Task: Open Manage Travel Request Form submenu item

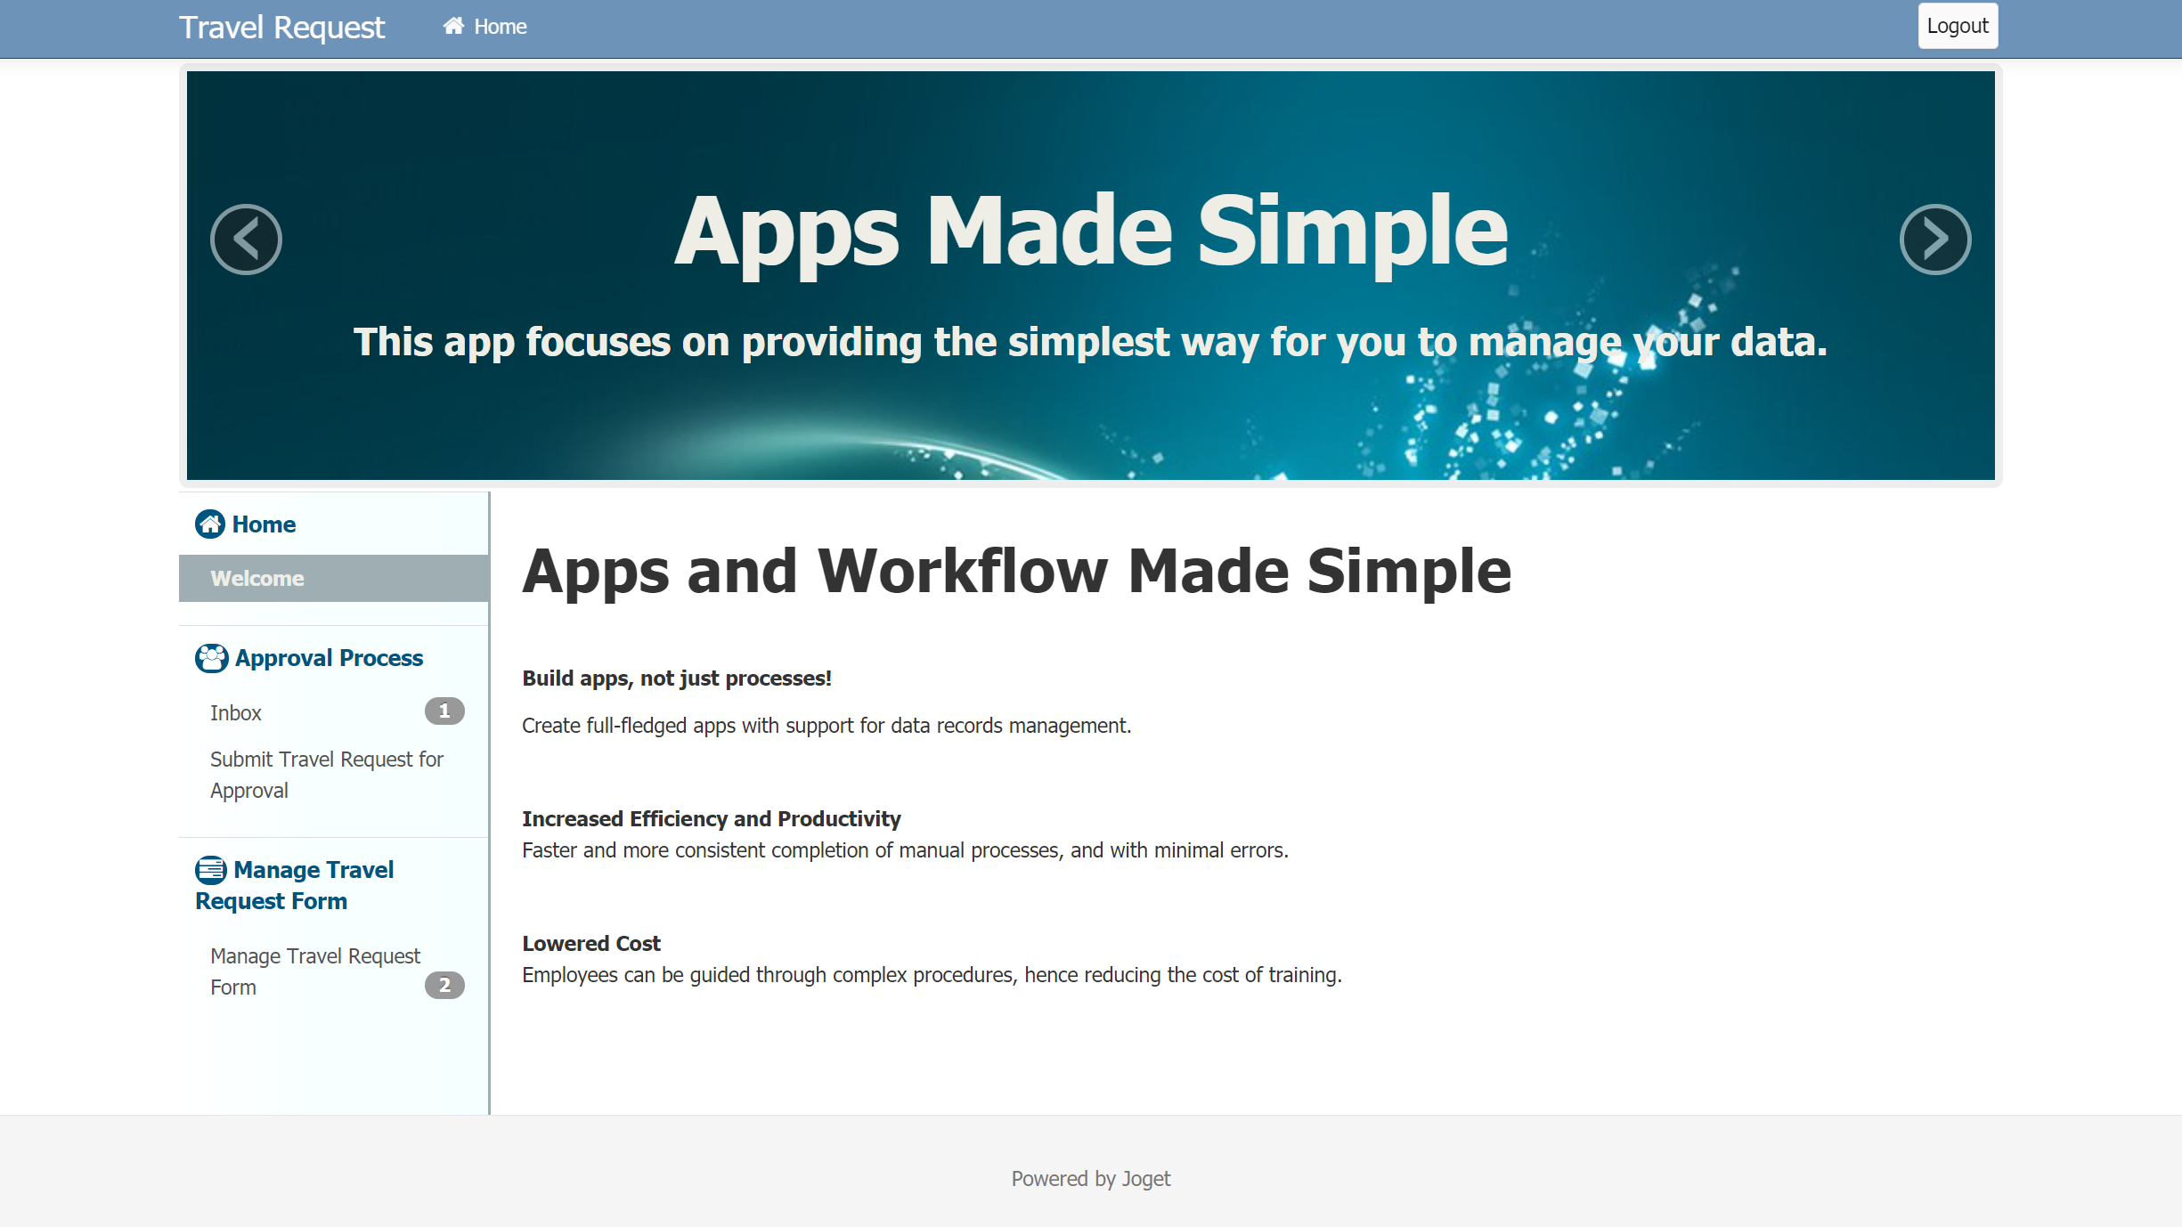Action: point(334,971)
